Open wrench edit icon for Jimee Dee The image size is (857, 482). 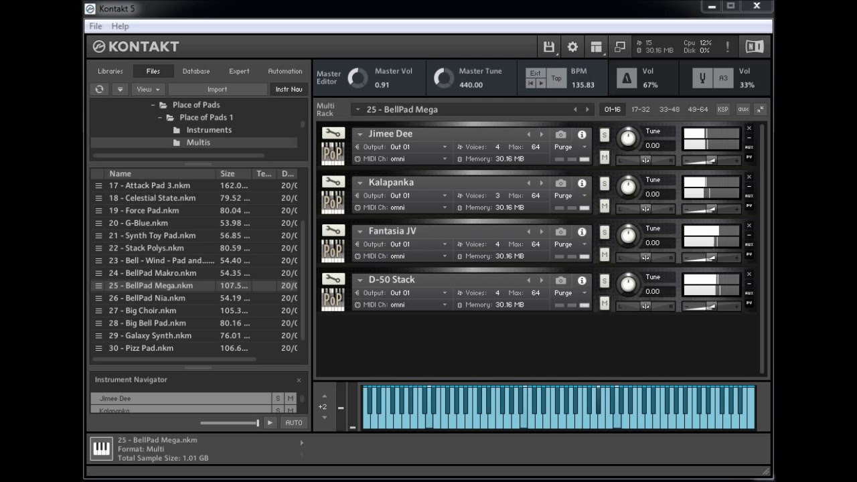tap(333, 133)
